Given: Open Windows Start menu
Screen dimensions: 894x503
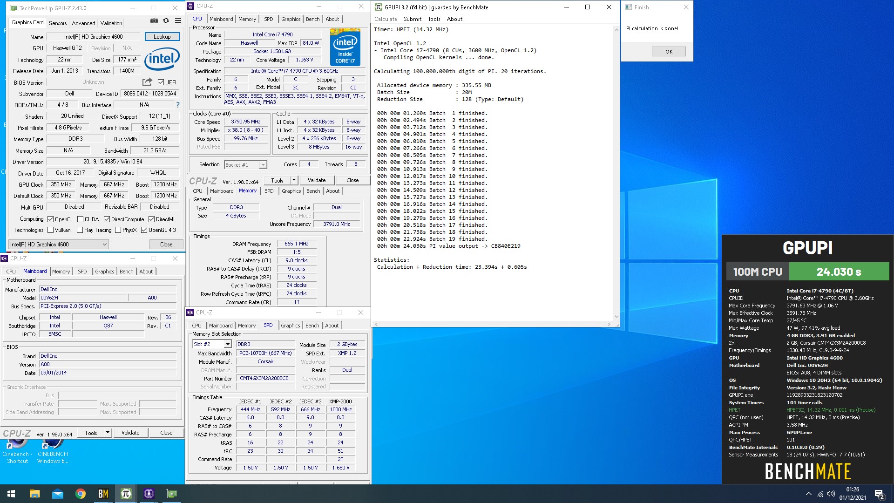Looking at the screenshot, I should tap(11, 494).
